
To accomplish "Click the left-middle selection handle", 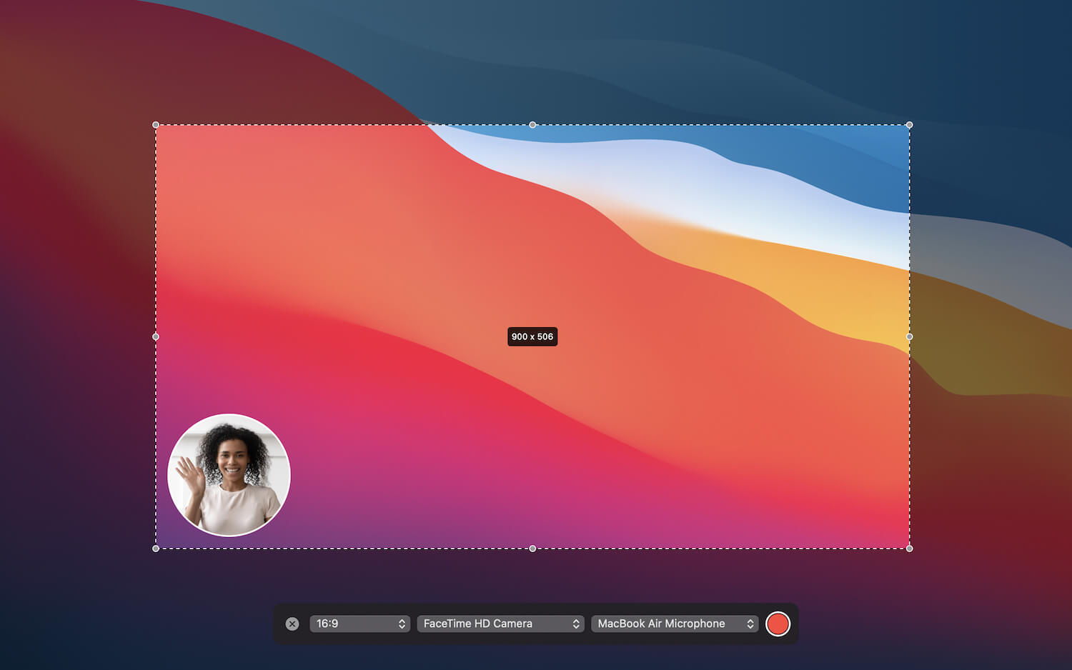I will coord(156,336).
